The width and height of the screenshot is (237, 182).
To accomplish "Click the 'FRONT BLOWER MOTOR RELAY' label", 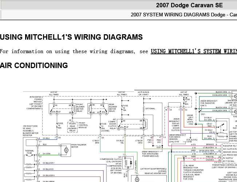I will pos(80,108).
